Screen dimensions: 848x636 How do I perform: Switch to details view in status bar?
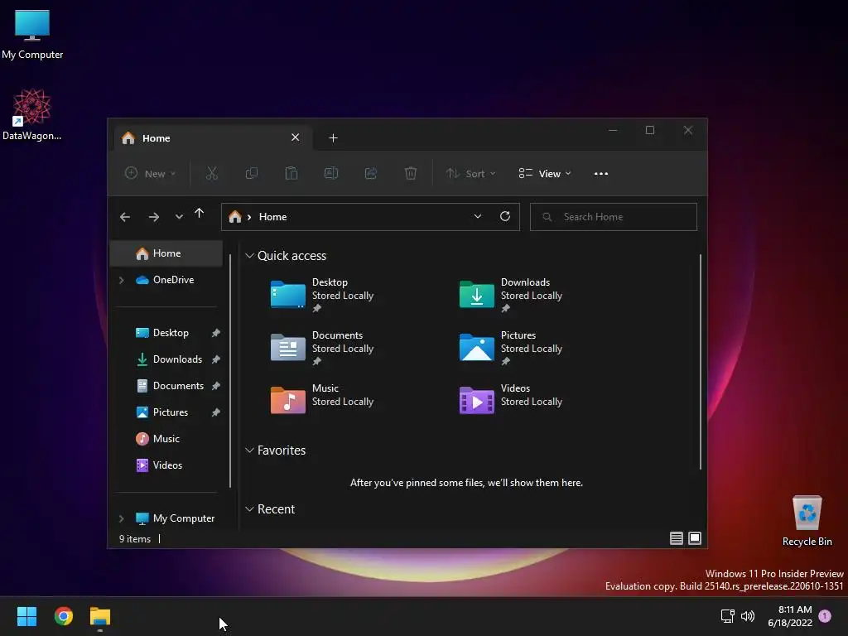[676, 538]
